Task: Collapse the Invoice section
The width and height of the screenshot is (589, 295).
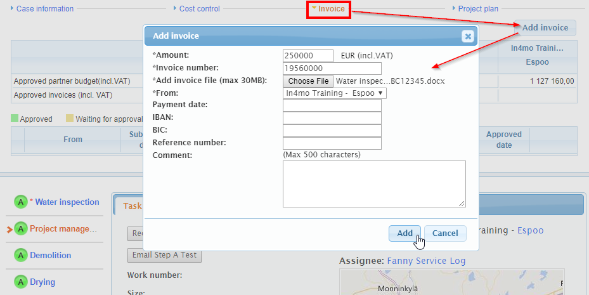Action: tap(328, 9)
